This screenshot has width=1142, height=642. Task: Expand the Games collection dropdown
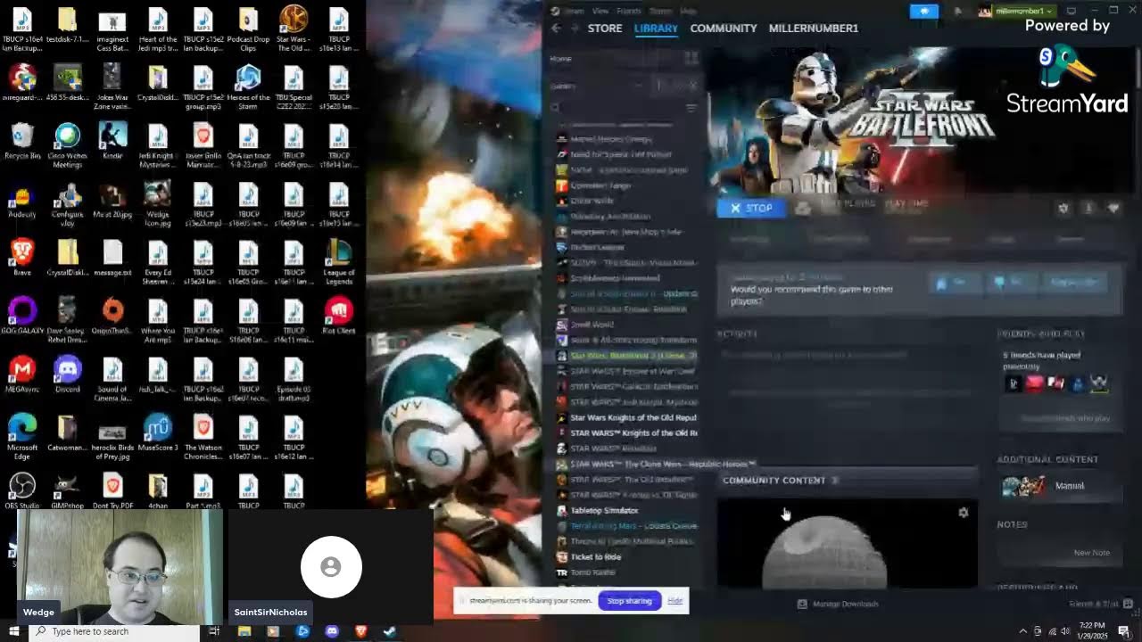click(x=638, y=86)
